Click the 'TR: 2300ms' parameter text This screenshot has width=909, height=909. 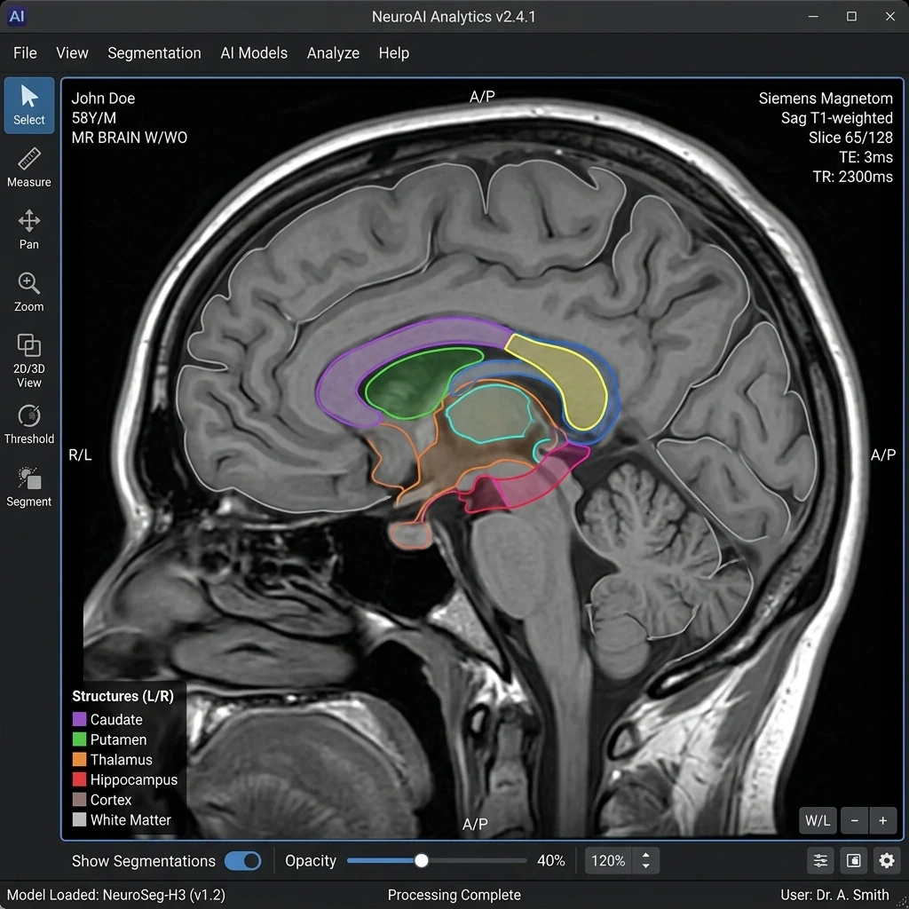(x=852, y=177)
